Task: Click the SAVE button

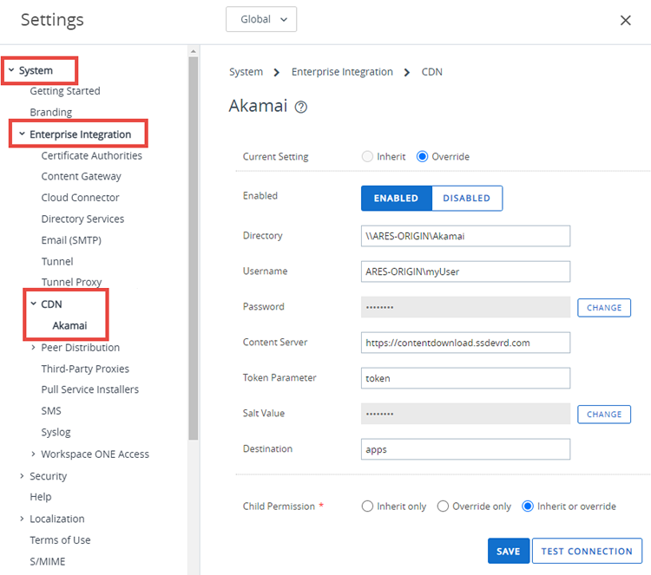Action: (508, 551)
